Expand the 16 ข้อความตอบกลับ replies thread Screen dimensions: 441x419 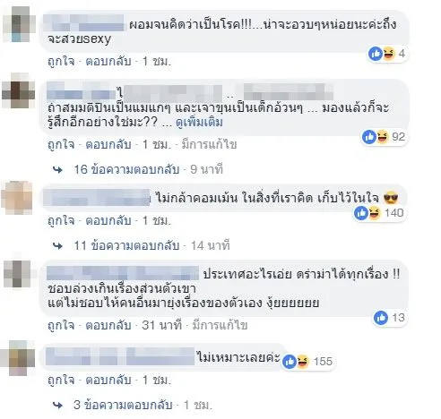(126, 169)
